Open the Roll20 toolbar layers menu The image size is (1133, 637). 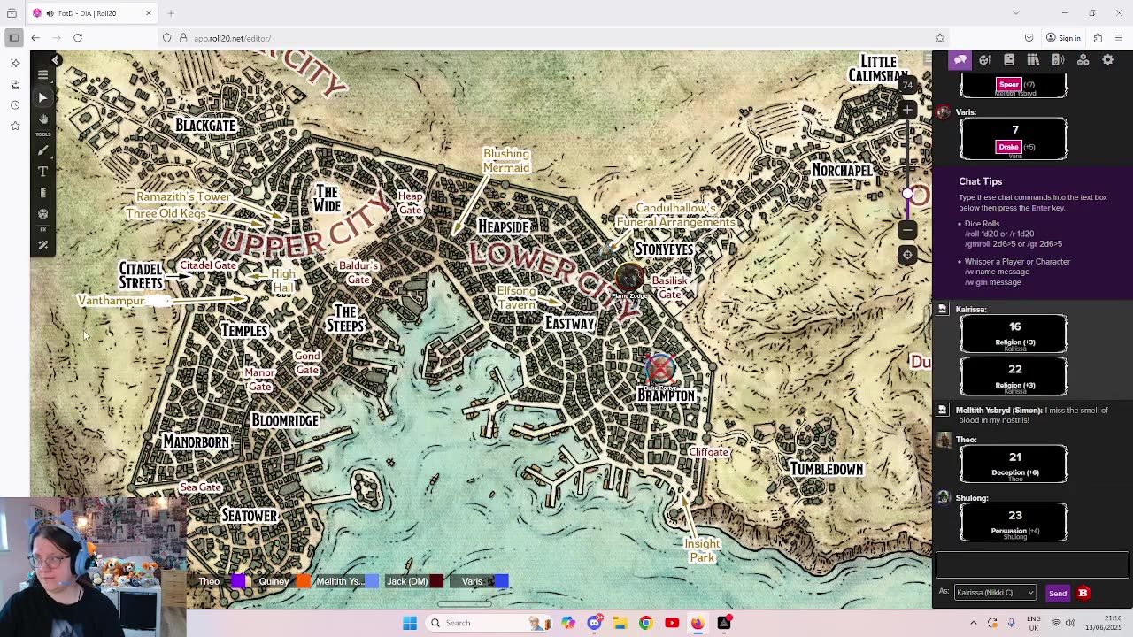tap(42, 75)
